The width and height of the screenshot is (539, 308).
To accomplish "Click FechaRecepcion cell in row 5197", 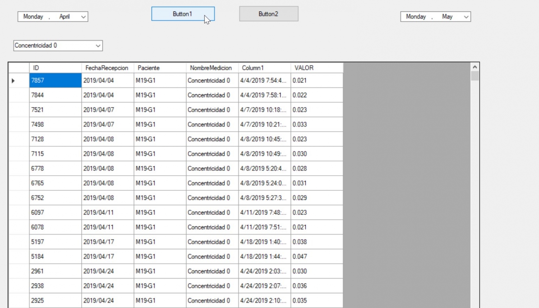I will [x=108, y=242].
